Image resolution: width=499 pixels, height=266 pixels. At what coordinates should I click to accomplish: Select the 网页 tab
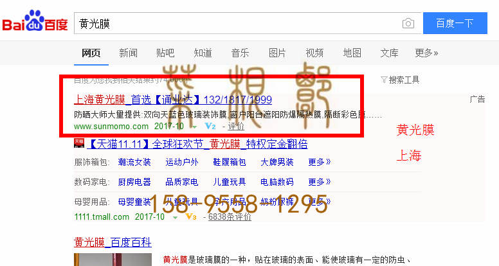(x=91, y=53)
